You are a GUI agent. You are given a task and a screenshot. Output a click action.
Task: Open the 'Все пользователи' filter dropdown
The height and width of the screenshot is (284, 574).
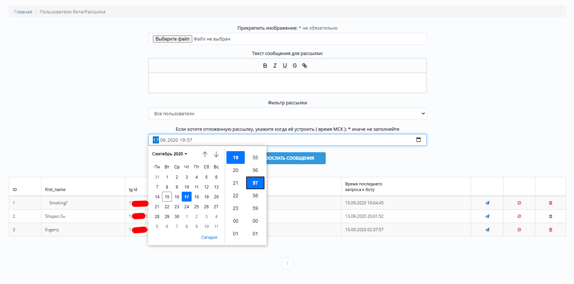[x=287, y=113]
